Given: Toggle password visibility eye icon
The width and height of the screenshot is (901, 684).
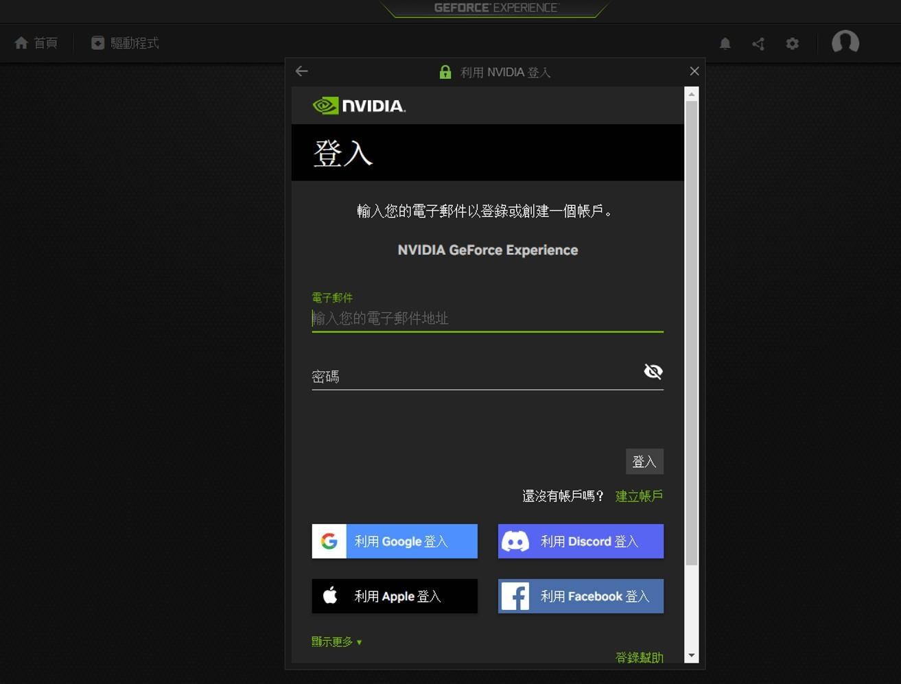Looking at the screenshot, I should point(653,371).
